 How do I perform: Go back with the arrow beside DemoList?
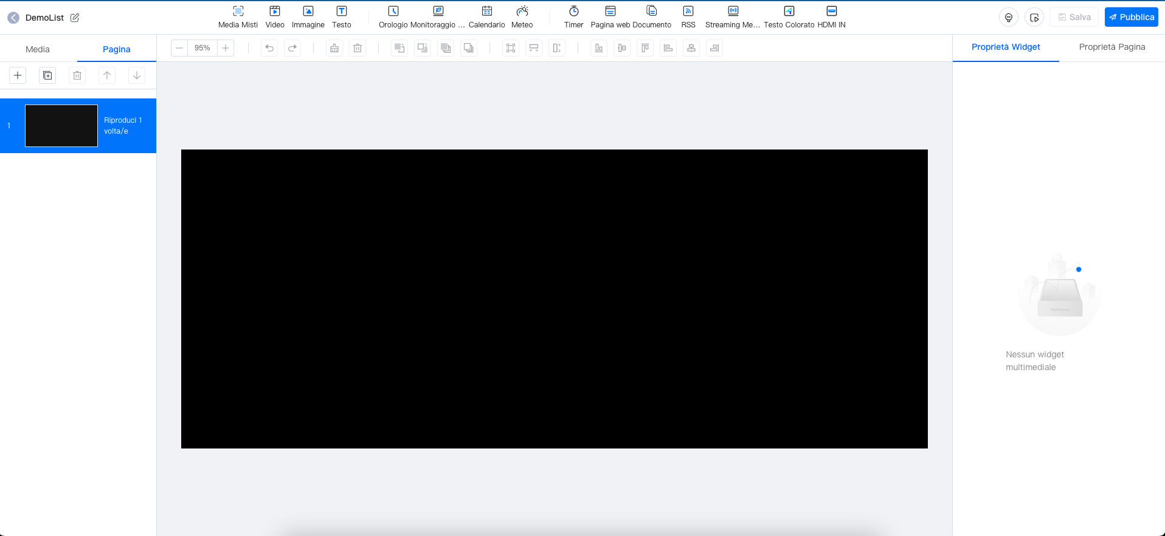[x=13, y=18]
